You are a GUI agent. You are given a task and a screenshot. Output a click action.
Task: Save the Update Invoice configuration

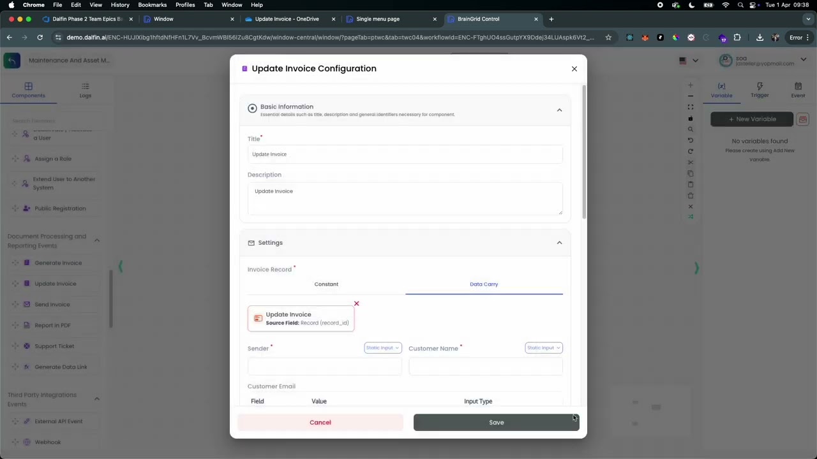pyautogui.click(x=496, y=423)
